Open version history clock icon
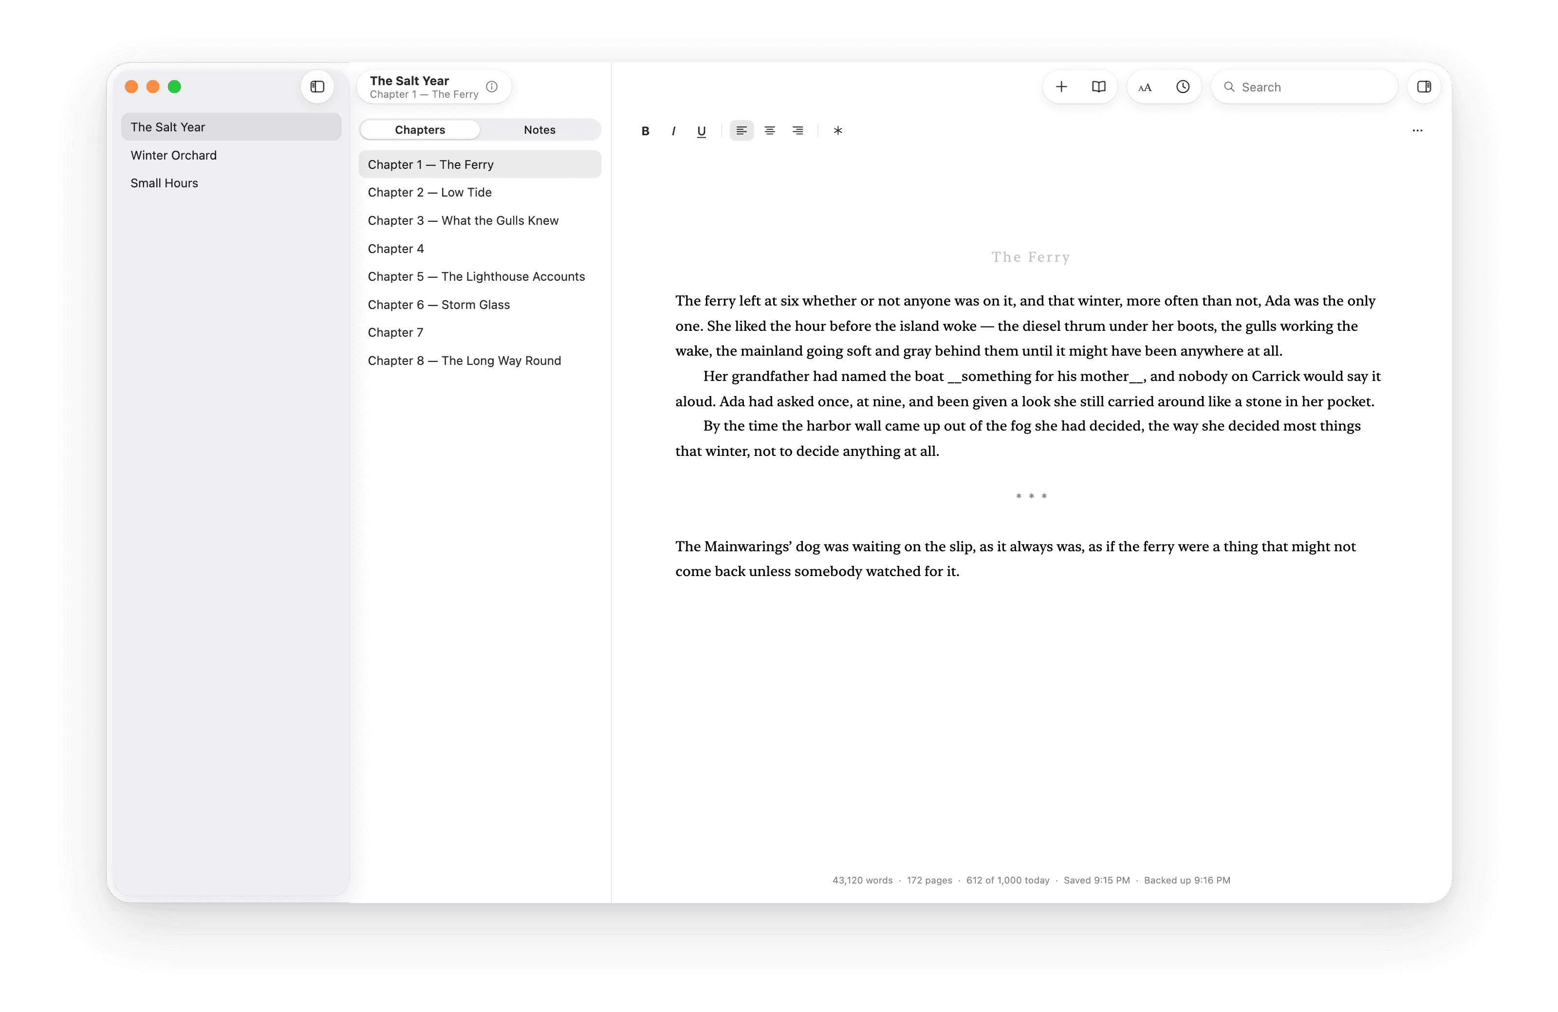This screenshot has width=1558, height=1012. (x=1182, y=86)
